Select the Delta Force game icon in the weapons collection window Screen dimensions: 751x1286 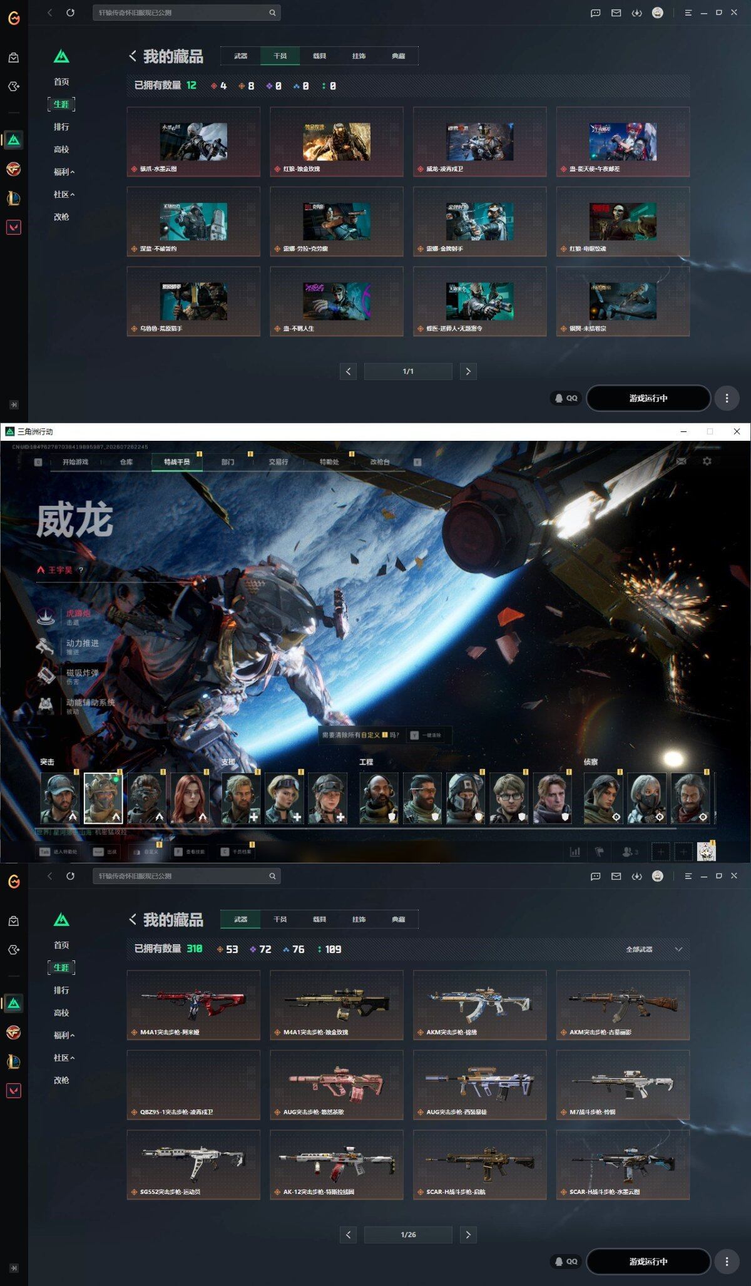tap(14, 1003)
